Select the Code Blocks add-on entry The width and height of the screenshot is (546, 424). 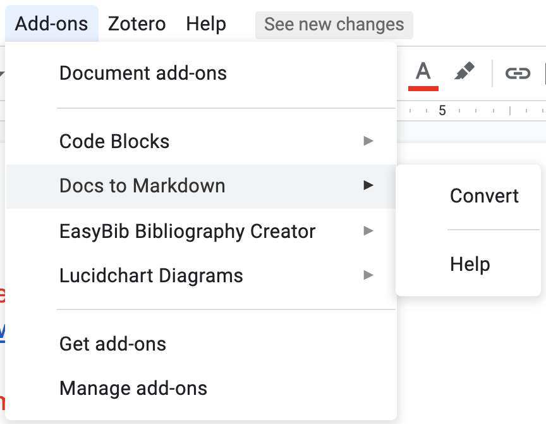coord(201,141)
